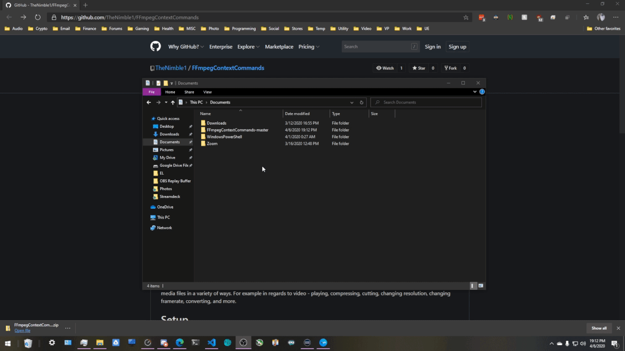Image resolution: width=625 pixels, height=351 pixels.
Task: Click Marketplace in GitHub navigation
Action: pyautogui.click(x=279, y=47)
